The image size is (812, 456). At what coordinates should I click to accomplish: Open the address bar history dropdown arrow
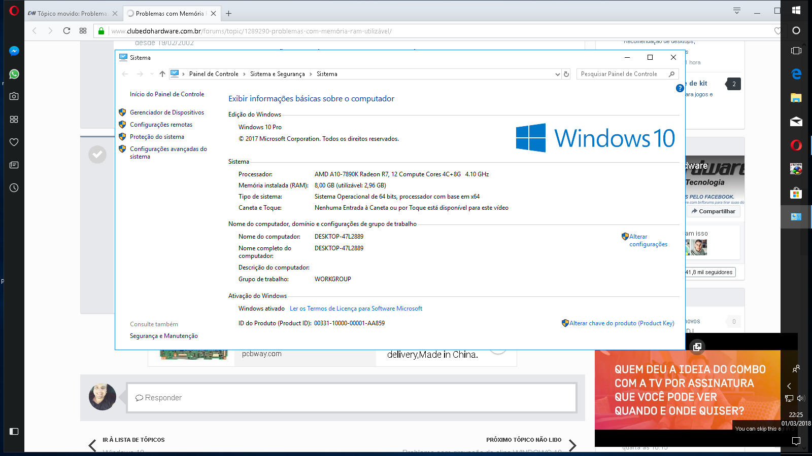557,74
